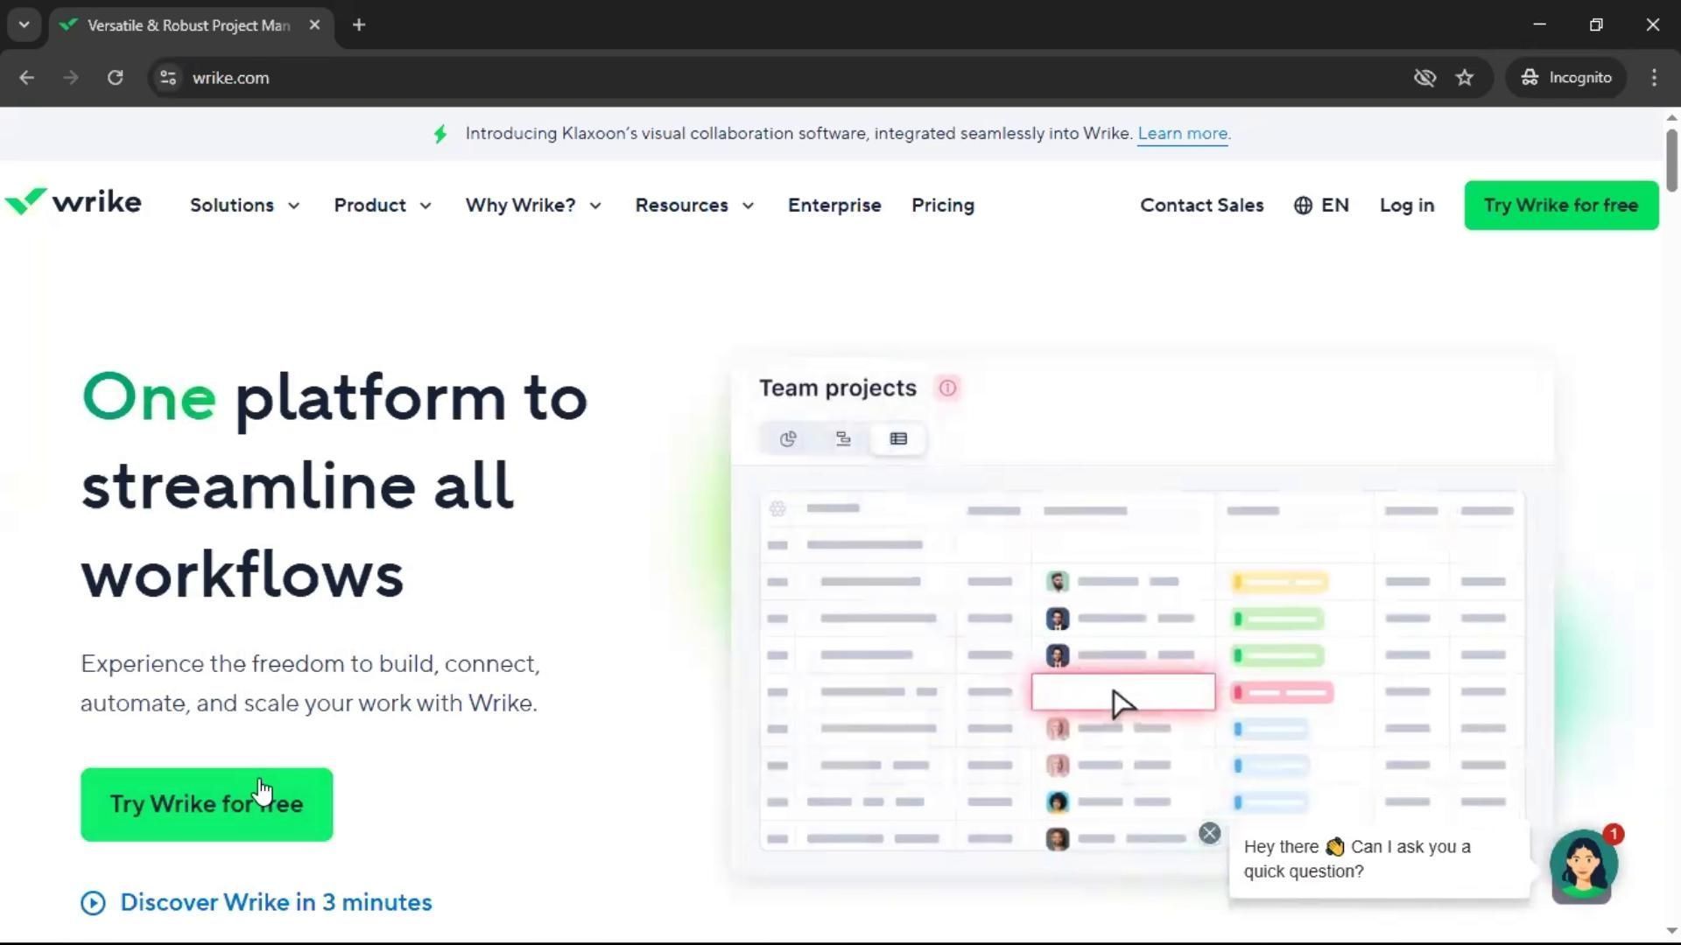The width and height of the screenshot is (1681, 945).
Task: Expand the Solutions dropdown menu
Action: click(x=244, y=206)
